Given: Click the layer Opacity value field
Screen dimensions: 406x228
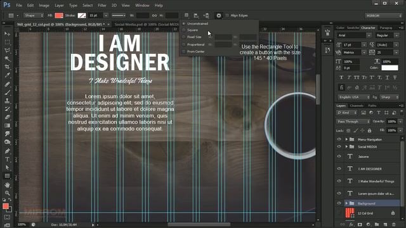Looking at the screenshot, I should [x=391, y=121].
